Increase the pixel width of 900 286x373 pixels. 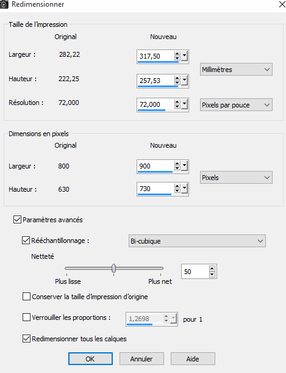(177, 164)
